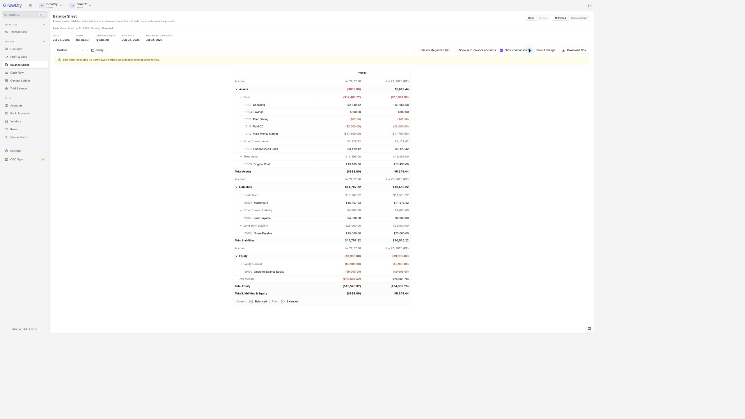Click the unreviewed entries warning triangle
745x419 pixels.
point(59,60)
